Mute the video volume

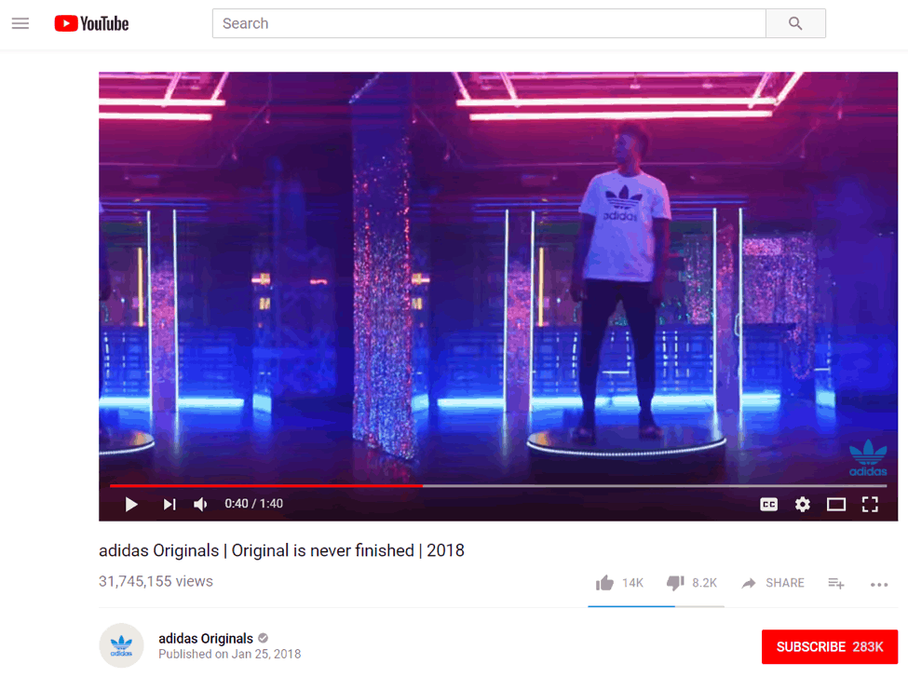tap(200, 505)
